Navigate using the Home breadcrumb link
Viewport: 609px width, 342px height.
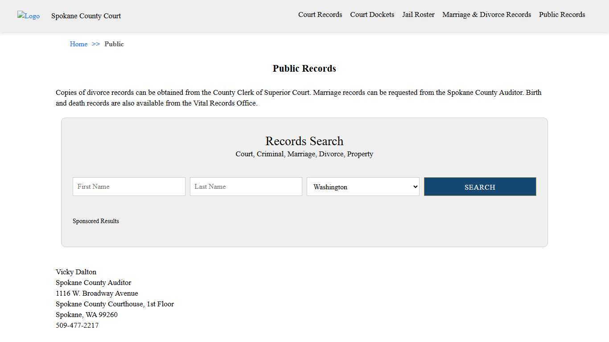click(x=78, y=44)
